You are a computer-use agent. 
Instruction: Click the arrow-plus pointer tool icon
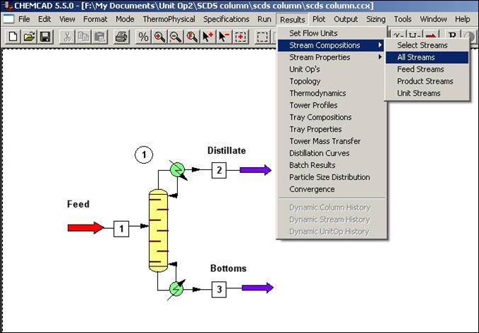coord(208,37)
